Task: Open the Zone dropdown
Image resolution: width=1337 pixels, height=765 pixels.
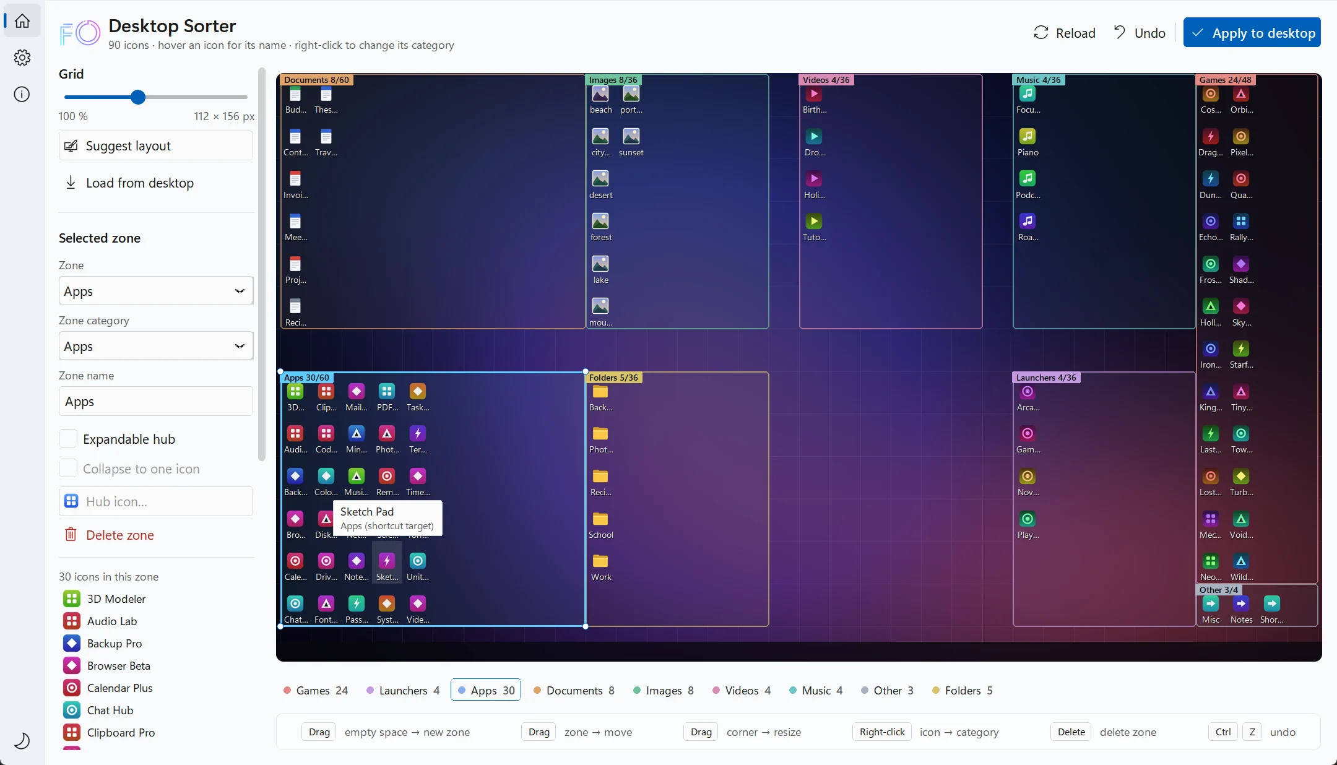Action: (x=156, y=291)
